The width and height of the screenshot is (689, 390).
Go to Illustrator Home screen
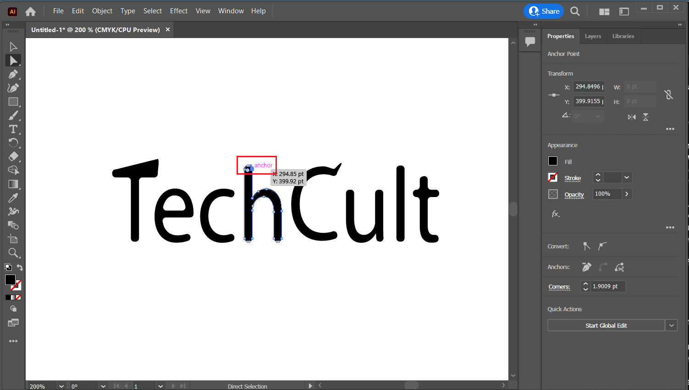point(30,11)
